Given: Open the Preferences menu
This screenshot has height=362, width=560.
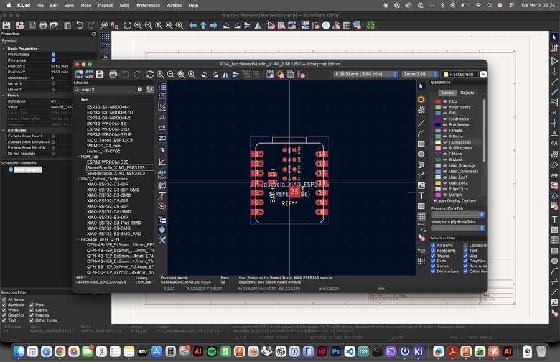Looking at the screenshot, I should 148,6.
